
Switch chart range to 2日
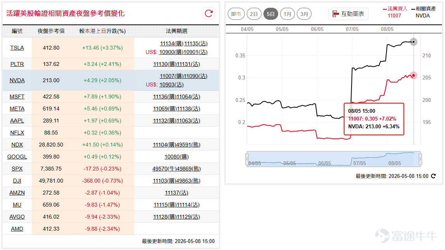pos(254,14)
